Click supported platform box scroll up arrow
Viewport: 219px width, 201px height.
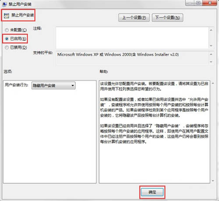211,54
